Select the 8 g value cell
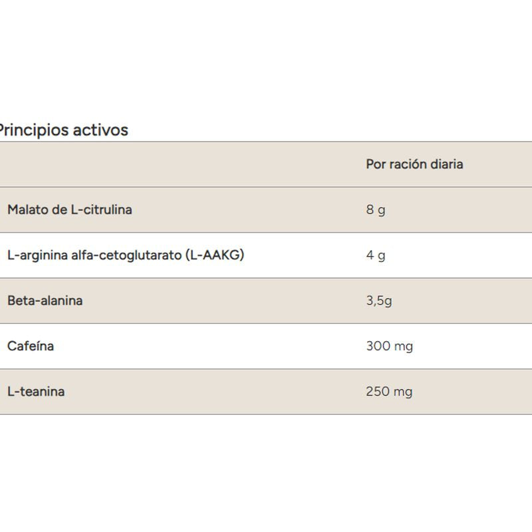This screenshot has height=532, width=532. coord(375,210)
